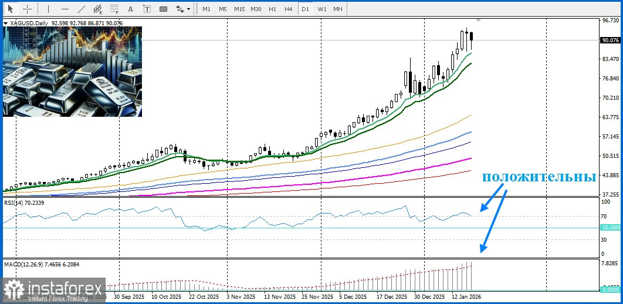Screen dimensions: 623x304
Task: Switch to M1 timeframe
Action: click(206, 9)
